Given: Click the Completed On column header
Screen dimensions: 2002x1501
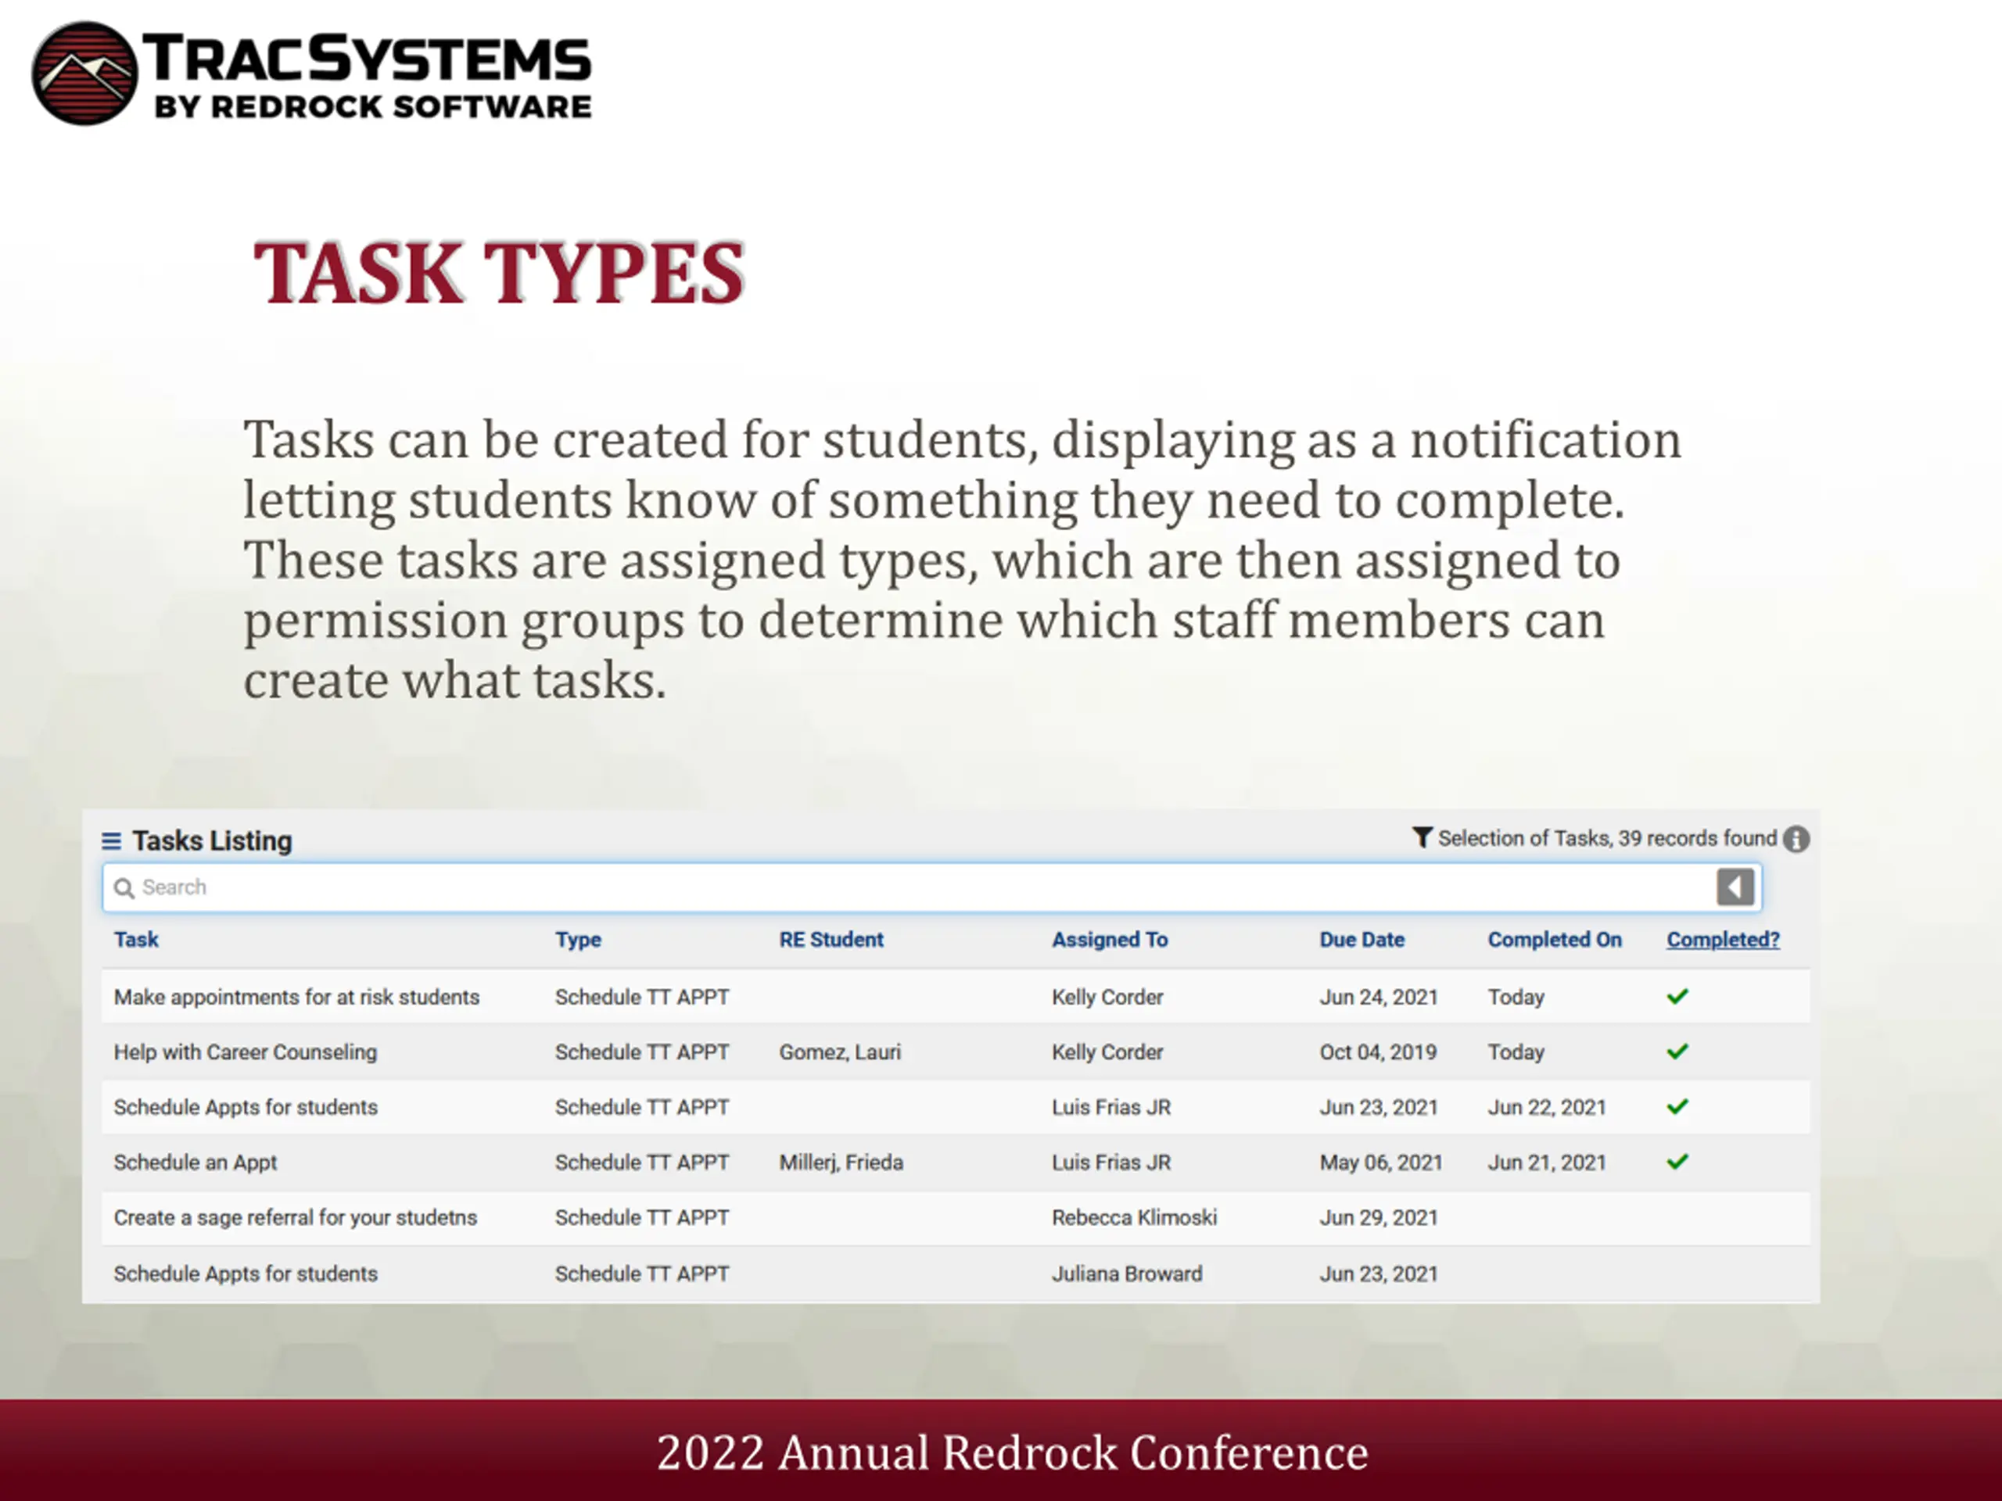Looking at the screenshot, I should 1554,940.
